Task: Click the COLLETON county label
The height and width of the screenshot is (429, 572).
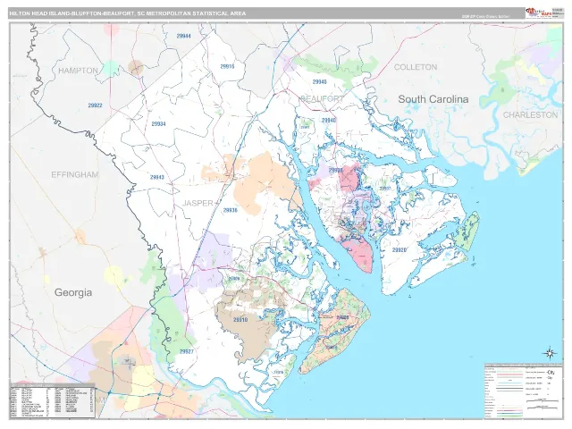Action: click(416, 67)
